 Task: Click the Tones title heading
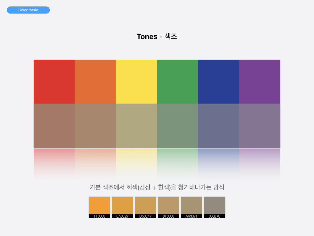(157, 37)
